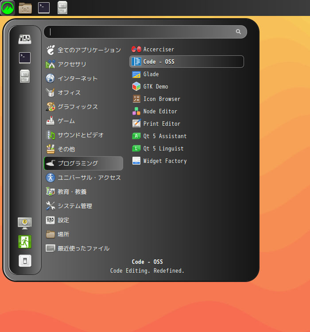The image size is (310, 332).
Task: Lock the screen using sidebar monitor icon
Action: tap(25, 224)
